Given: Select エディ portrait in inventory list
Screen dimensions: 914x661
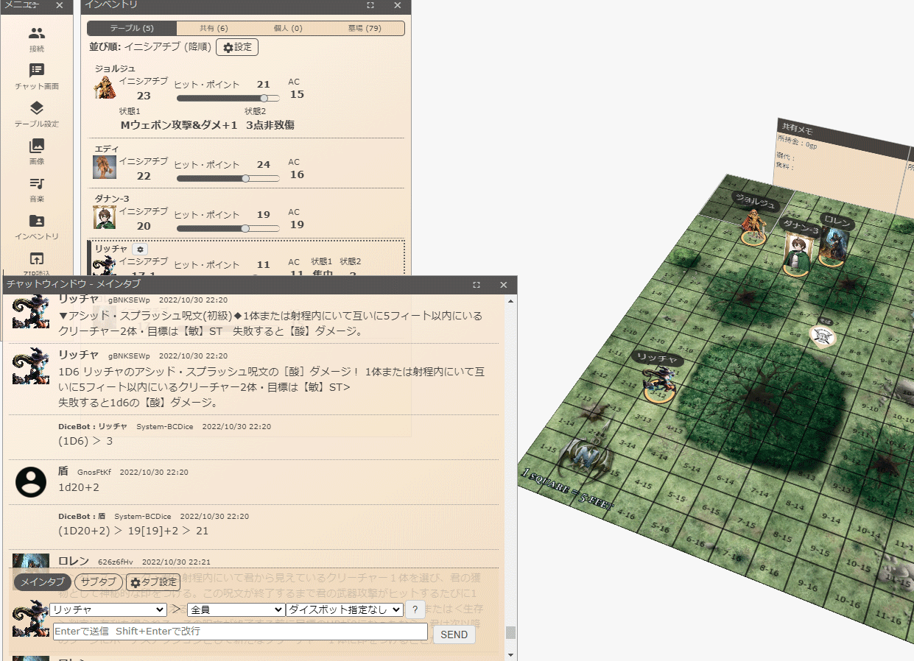Looking at the screenshot, I should coord(105,167).
